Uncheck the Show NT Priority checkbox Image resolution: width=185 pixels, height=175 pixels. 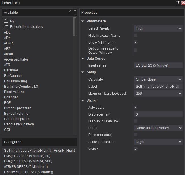[136, 42]
